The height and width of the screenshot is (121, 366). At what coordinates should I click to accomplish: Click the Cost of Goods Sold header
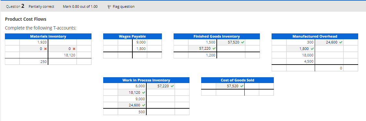tap(238, 80)
